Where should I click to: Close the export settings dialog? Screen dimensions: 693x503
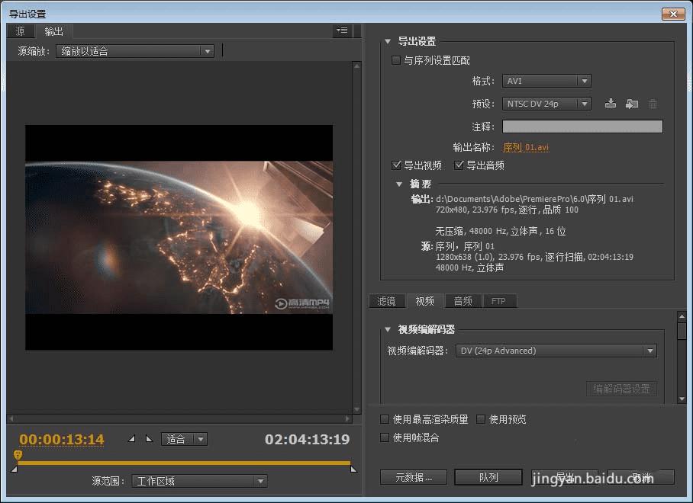point(672,14)
